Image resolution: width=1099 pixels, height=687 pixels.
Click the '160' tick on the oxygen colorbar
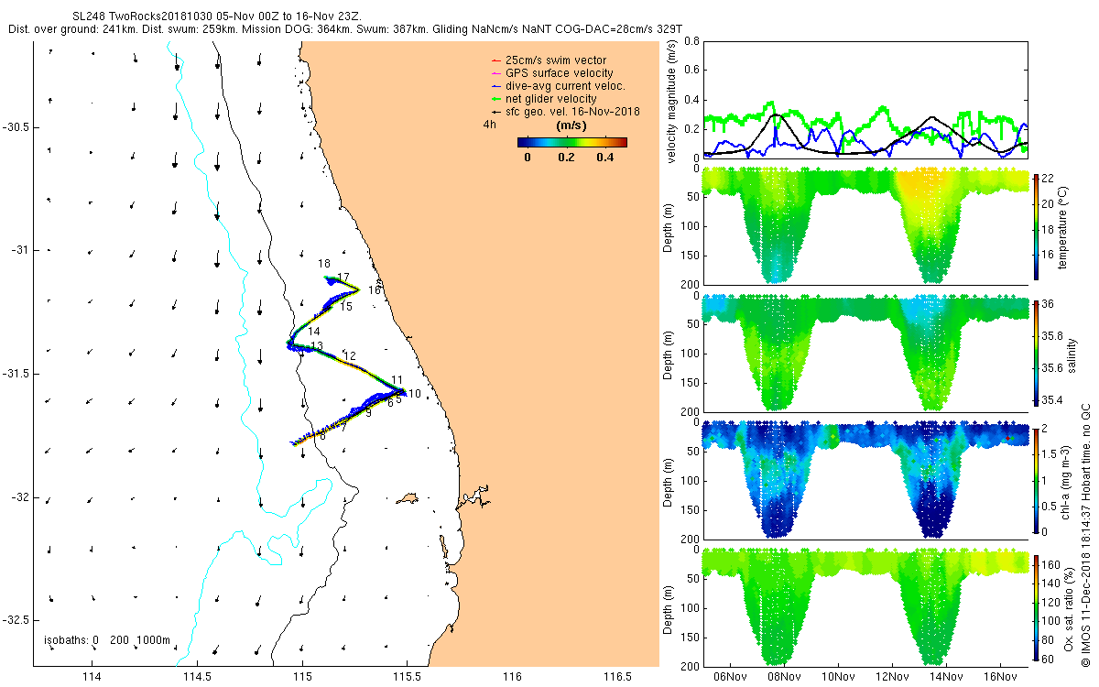pos(1052,566)
